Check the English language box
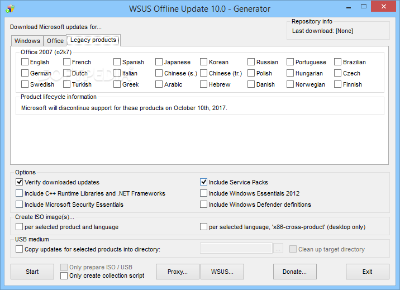The image size is (400, 290). (25, 62)
